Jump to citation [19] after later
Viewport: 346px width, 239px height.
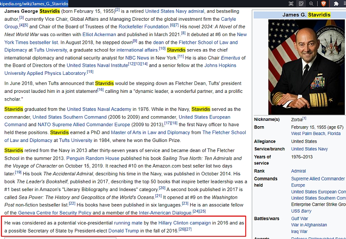point(18,172)
